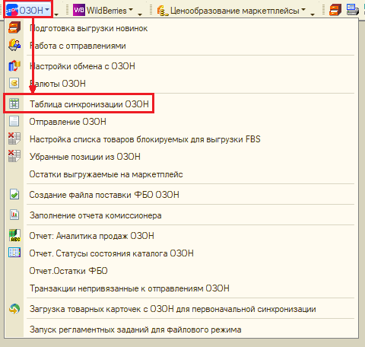Click the printer-computer icon in the toolbar
The width and height of the screenshot is (365, 347).
tap(353, 10)
